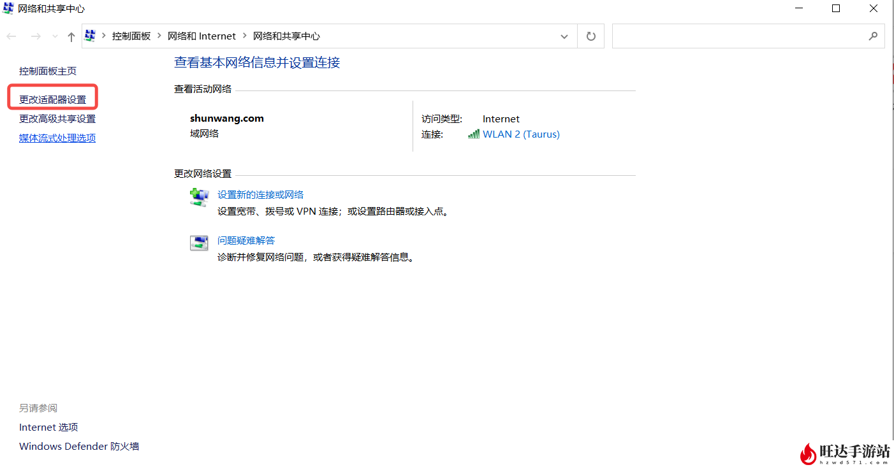Click the Forward navigation arrow
This screenshot has height=467, width=894.
36,36
